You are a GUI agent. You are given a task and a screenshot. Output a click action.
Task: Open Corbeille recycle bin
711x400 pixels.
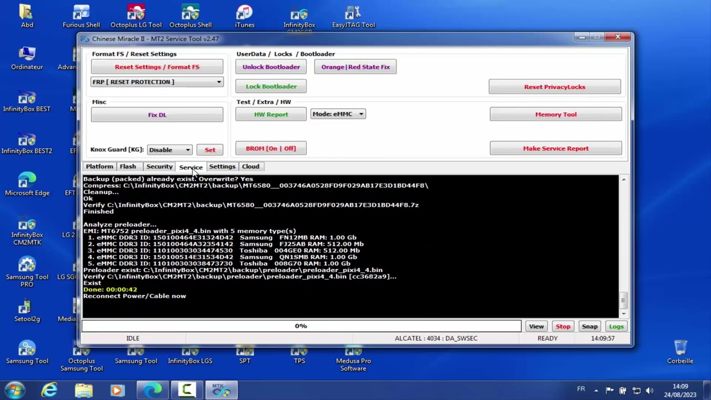pos(680,352)
